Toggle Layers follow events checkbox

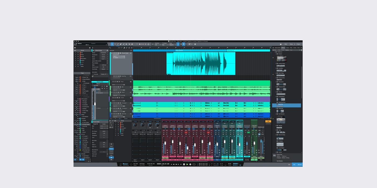pyautogui.click(x=107, y=61)
